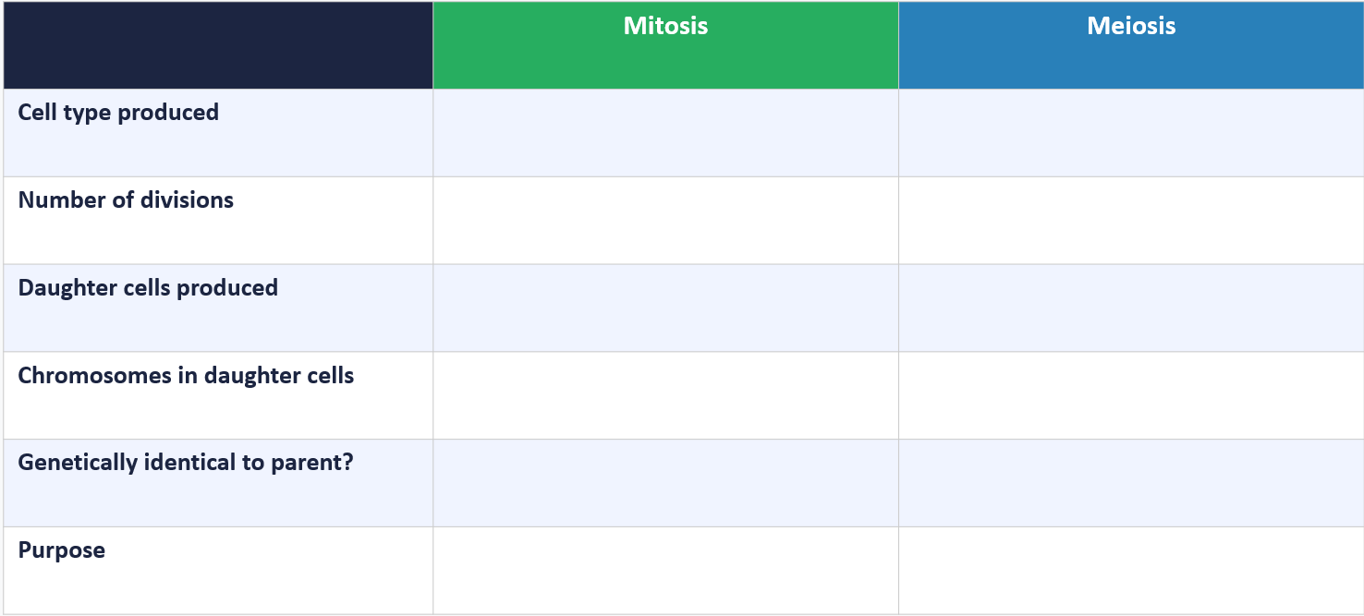The height and width of the screenshot is (616, 1364).
Task: Select Meiosis cell for Number of divisions
Action: (x=1131, y=221)
